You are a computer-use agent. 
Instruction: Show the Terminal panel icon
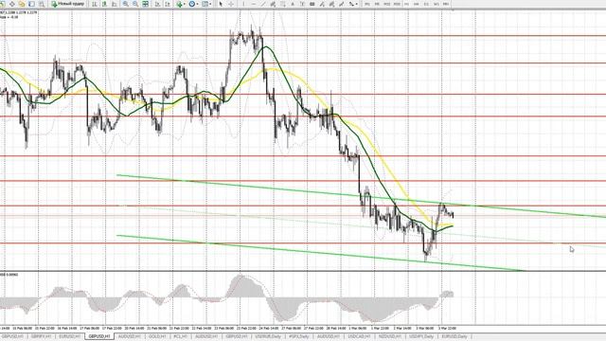click(31, 4)
